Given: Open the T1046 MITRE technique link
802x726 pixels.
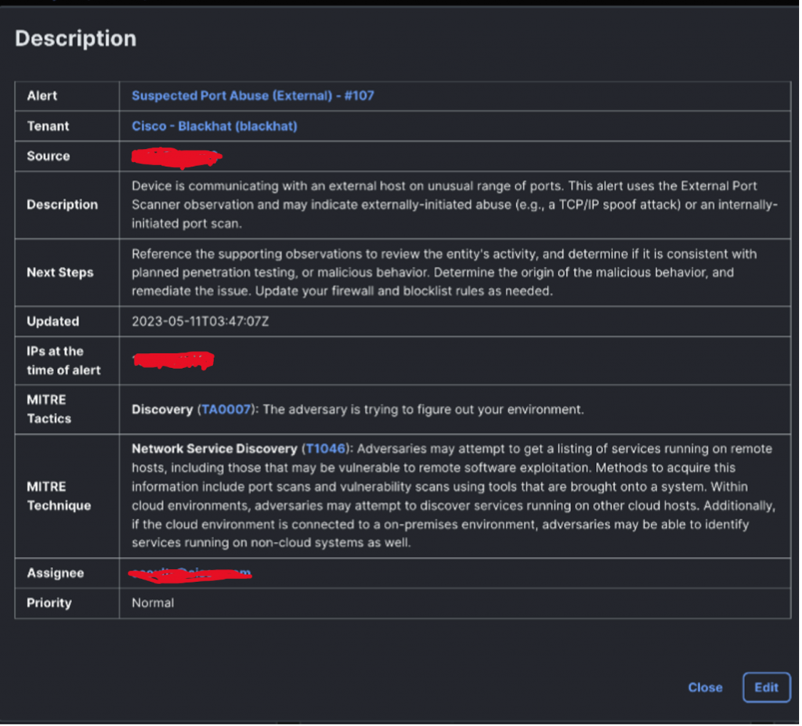Looking at the screenshot, I should [325, 449].
